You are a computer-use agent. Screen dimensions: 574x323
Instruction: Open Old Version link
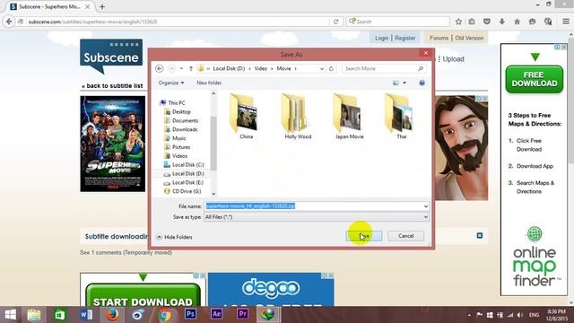tap(469, 38)
